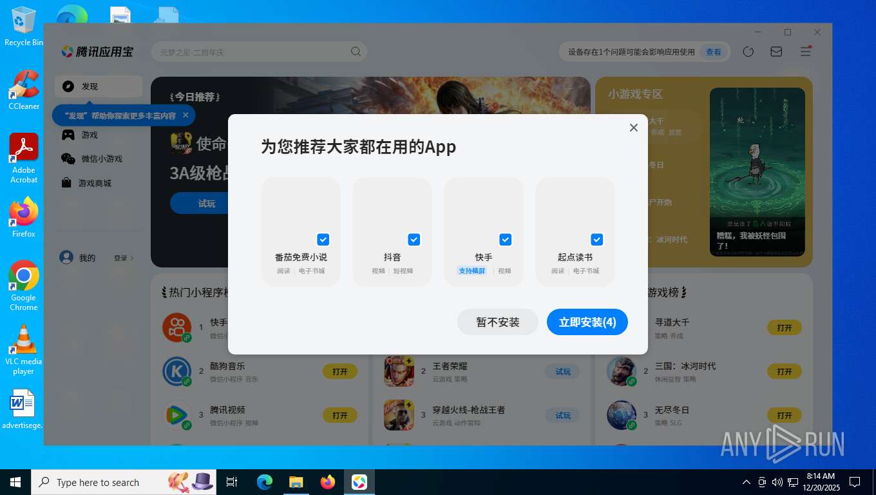Select 微信小游戏 sidebar item
The width and height of the screenshot is (876, 495).
tap(99, 159)
